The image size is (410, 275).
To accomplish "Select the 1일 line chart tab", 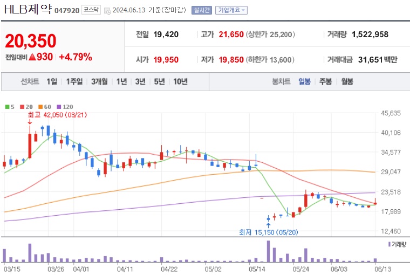I will pyautogui.click(x=52, y=81).
